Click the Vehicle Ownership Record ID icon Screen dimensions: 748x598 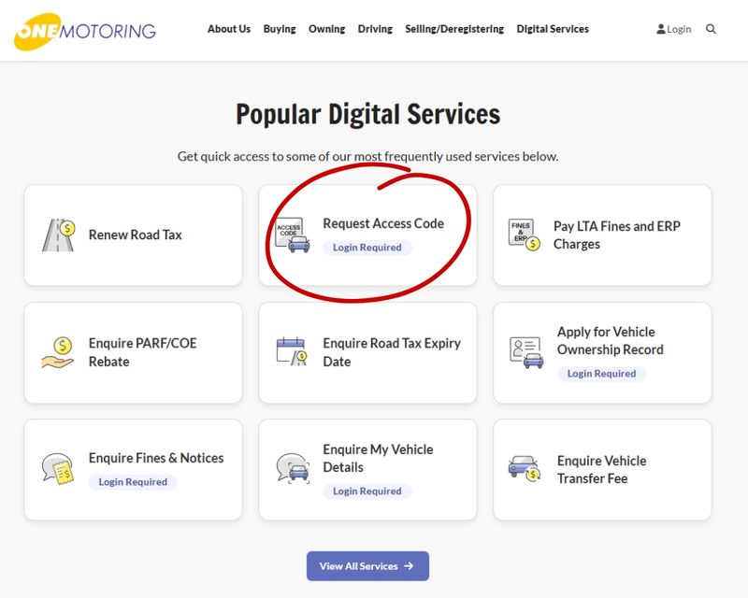coord(526,352)
